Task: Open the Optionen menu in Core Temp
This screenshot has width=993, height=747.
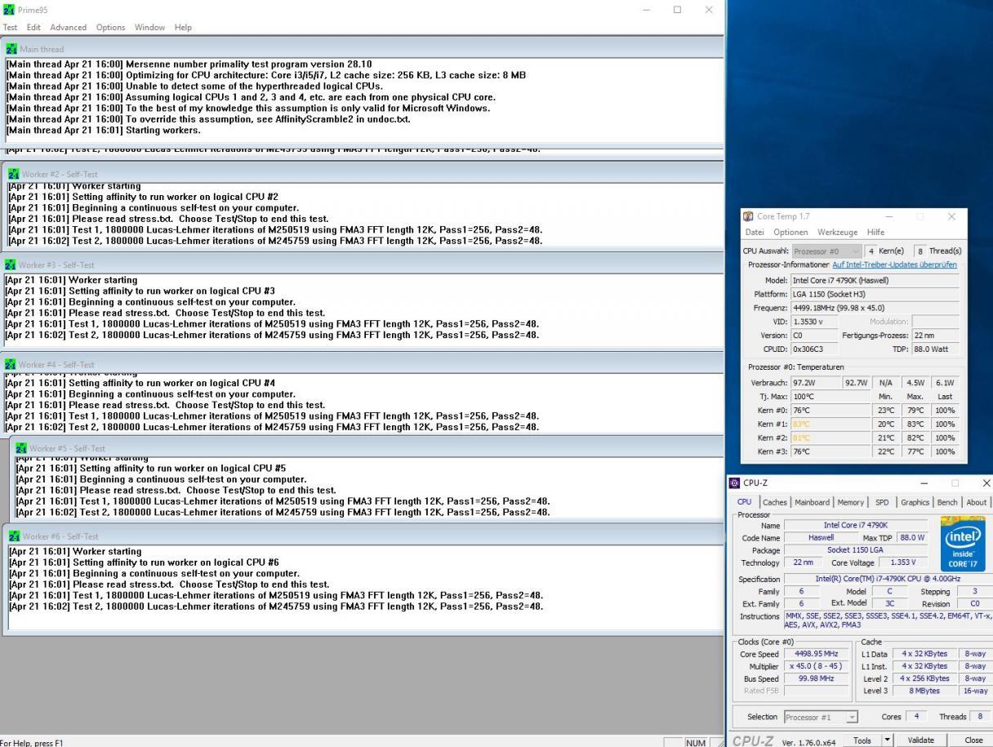Action: 790,233
